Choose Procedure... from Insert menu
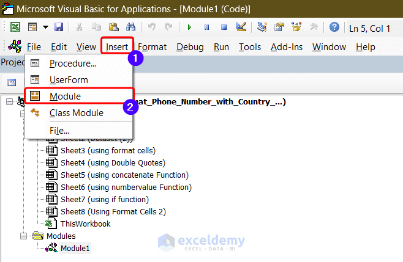 (78, 64)
